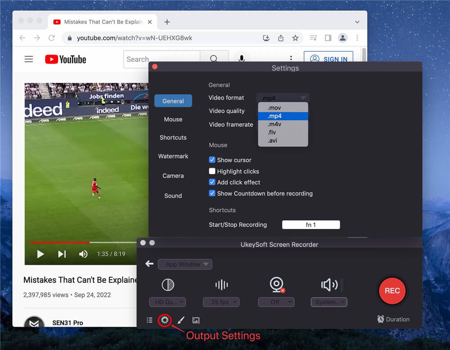Click the video quality half-circle icon
The image size is (450, 350).
[x=168, y=285]
